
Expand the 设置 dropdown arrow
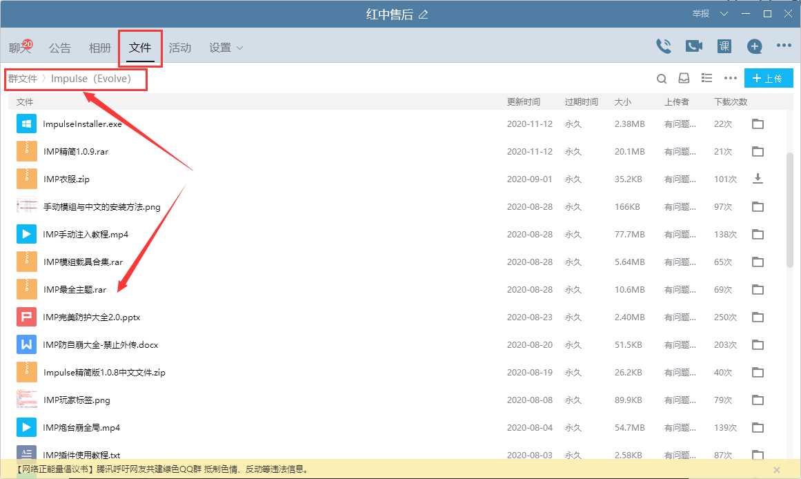pos(239,48)
